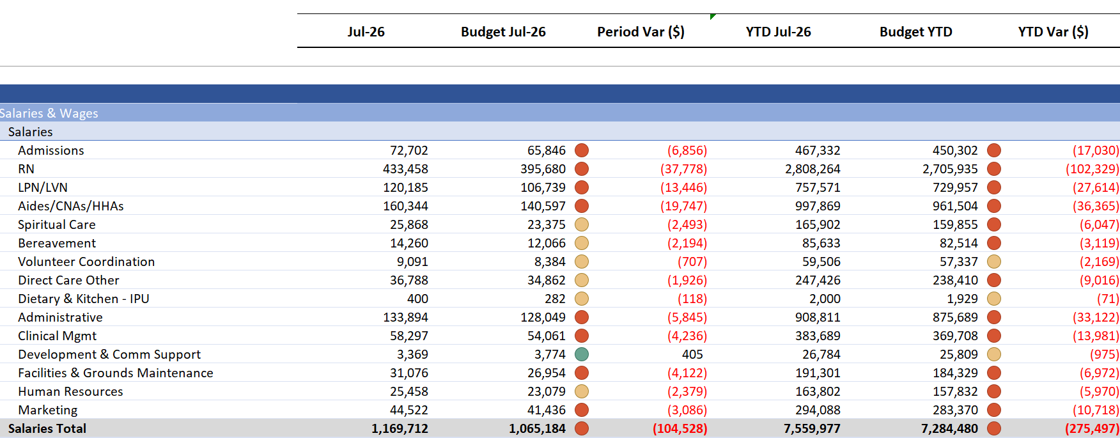Click the red period indicator for Administrative
1120x438 pixels.
[x=582, y=317]
